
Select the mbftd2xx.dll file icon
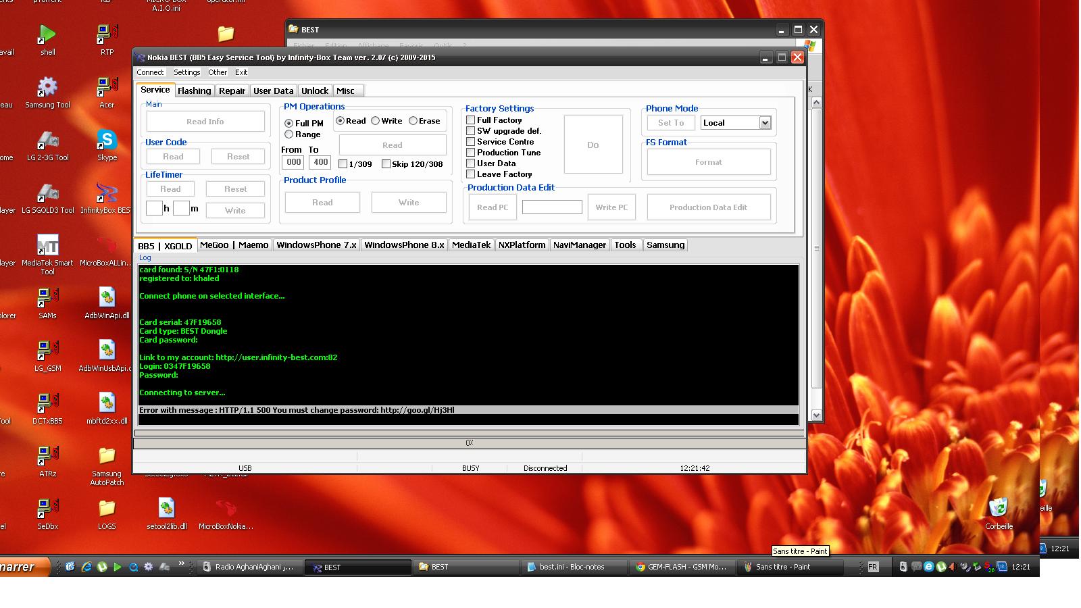107,408
